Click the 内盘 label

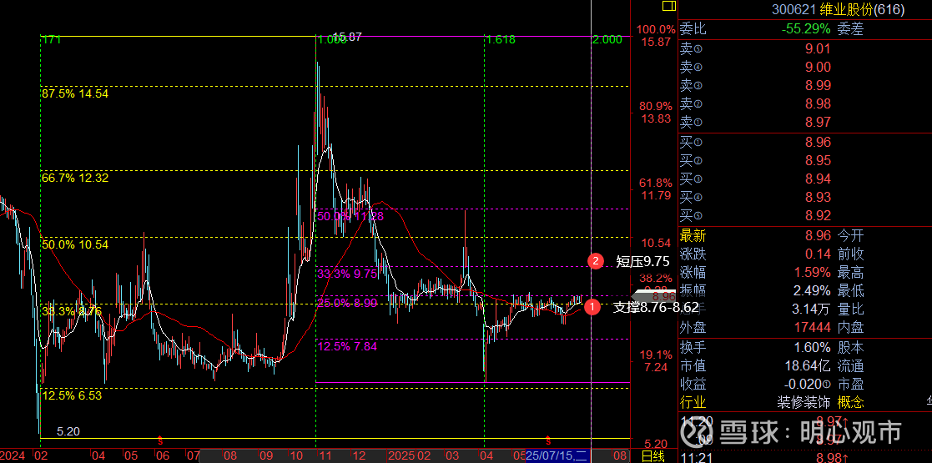tap(850, 328)
